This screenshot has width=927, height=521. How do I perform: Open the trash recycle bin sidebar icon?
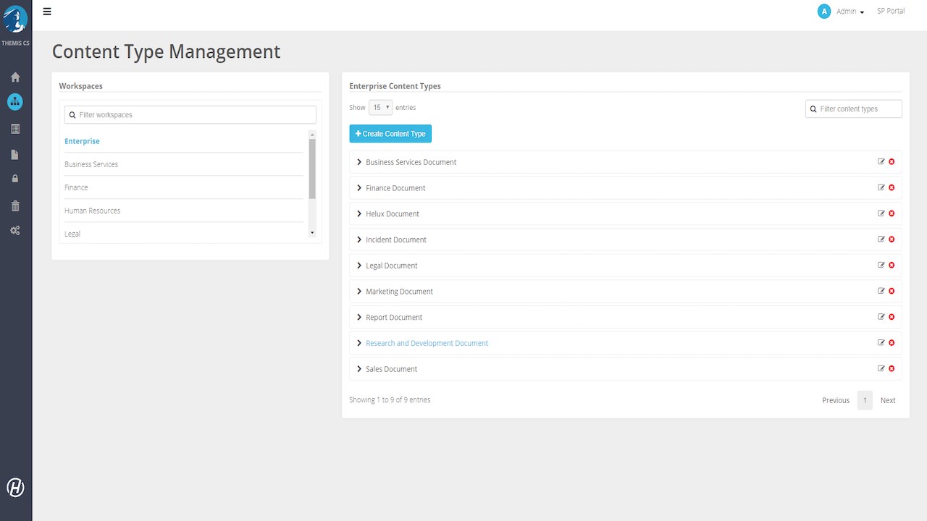click(15, 206)
